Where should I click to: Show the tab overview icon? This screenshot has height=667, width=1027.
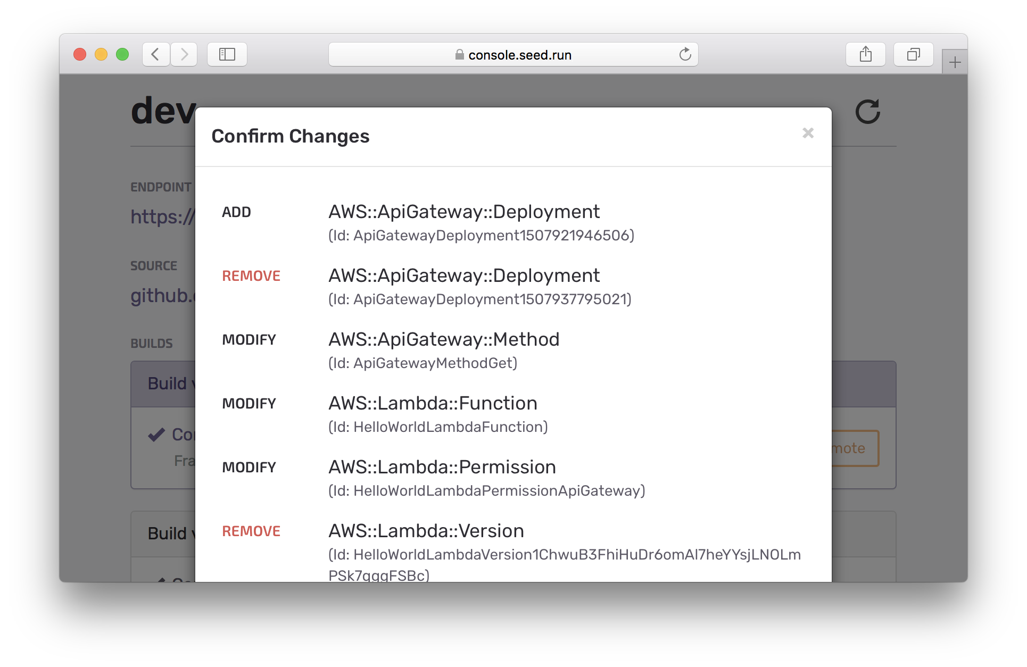[913, 54]
